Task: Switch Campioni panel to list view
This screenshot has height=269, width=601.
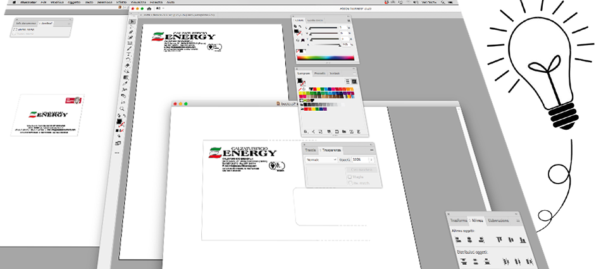Action: point(348,82)
